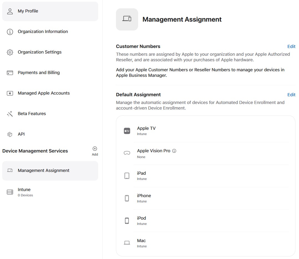Click the Managed Apple Accounts icon
299x259 pixels.
pos(10,93)
